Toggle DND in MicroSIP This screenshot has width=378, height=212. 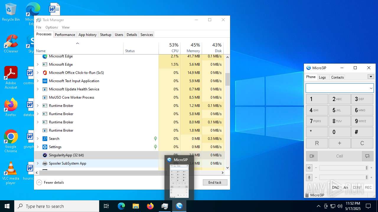coord(335,188)
